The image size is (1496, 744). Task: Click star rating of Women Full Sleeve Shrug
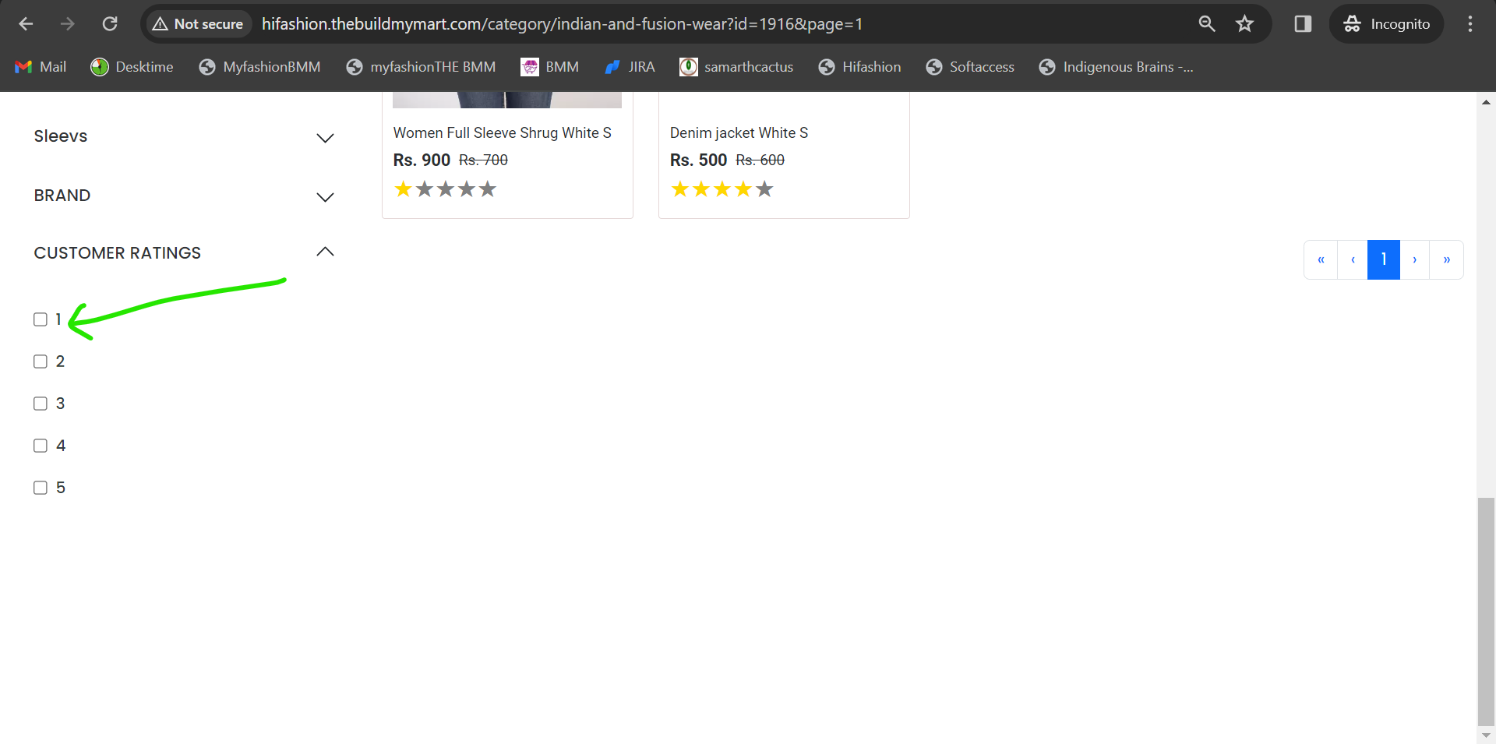point(445,189)
